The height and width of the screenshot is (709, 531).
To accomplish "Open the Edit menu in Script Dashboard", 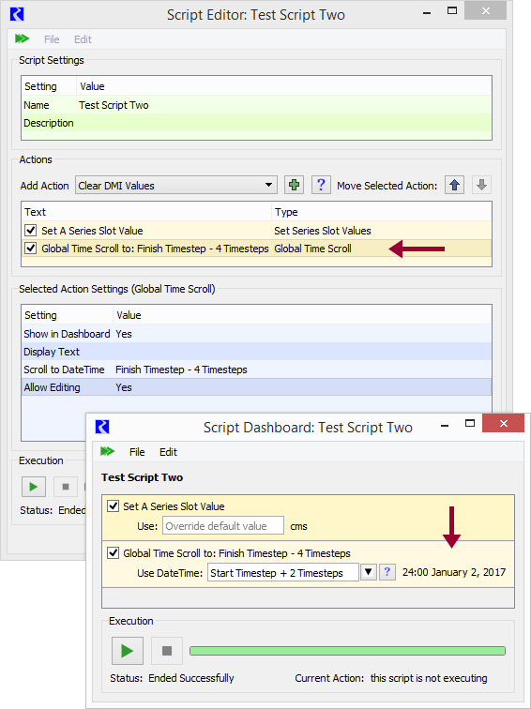I will coord(168,452).
